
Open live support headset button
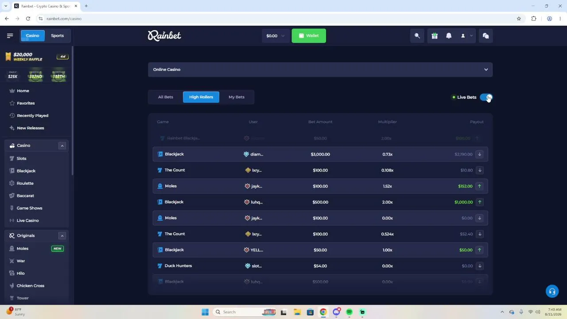click(552, 291)
